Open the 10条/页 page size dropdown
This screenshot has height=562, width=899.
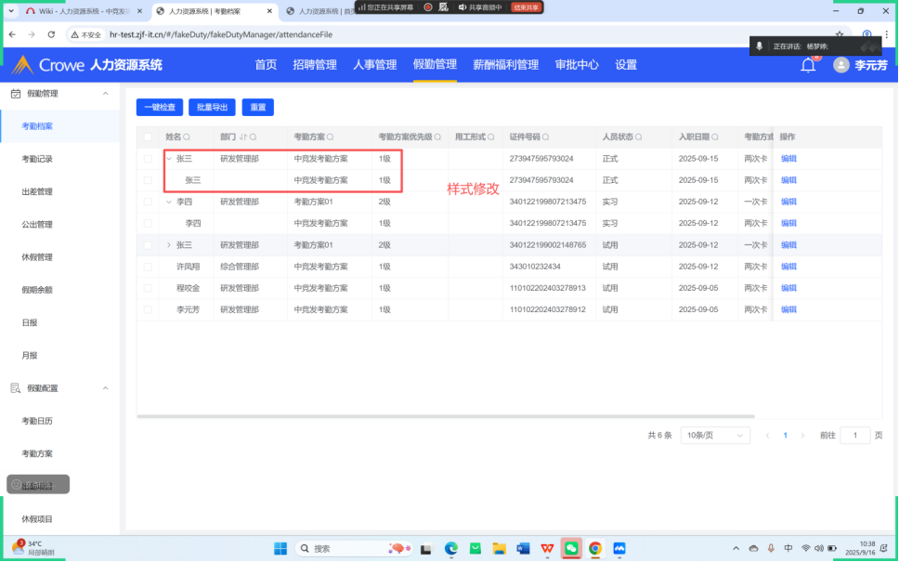715,435
